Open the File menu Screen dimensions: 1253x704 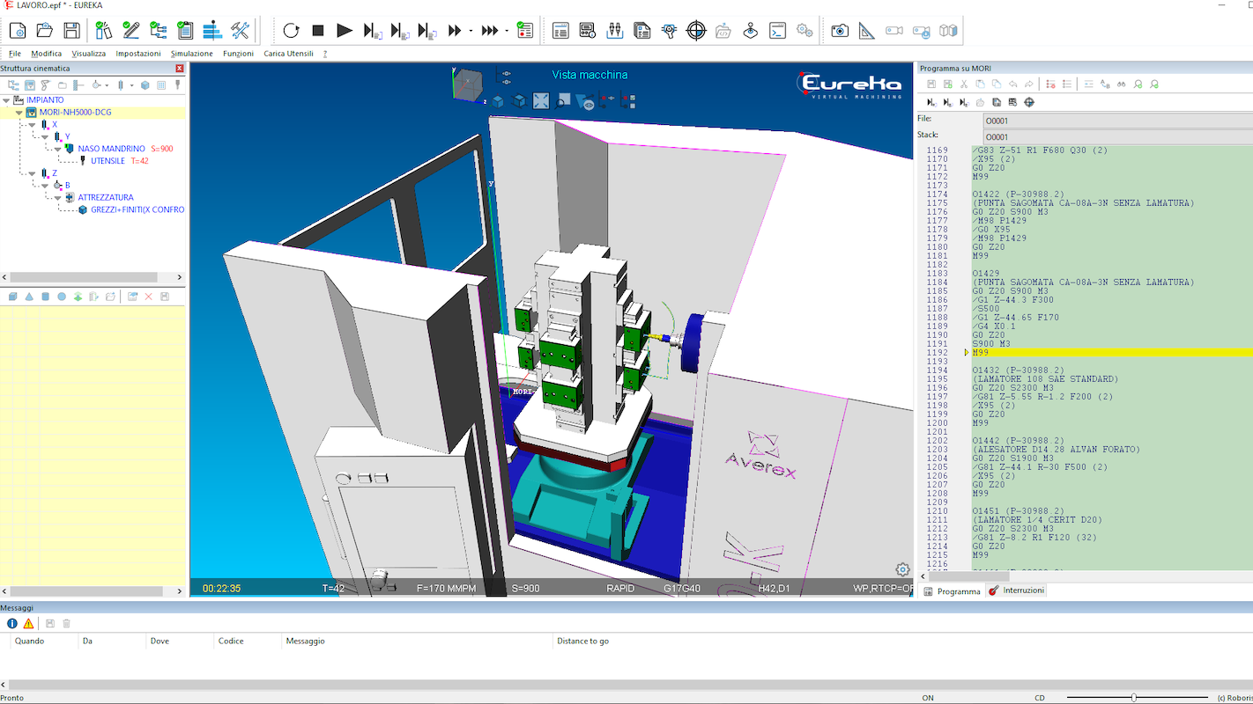[x=15, y=54]
